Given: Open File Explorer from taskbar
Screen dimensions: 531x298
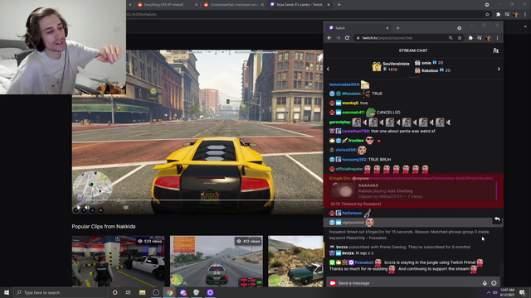Looking at the screenshot, I should pyautogui.click(x=142, y=292).
